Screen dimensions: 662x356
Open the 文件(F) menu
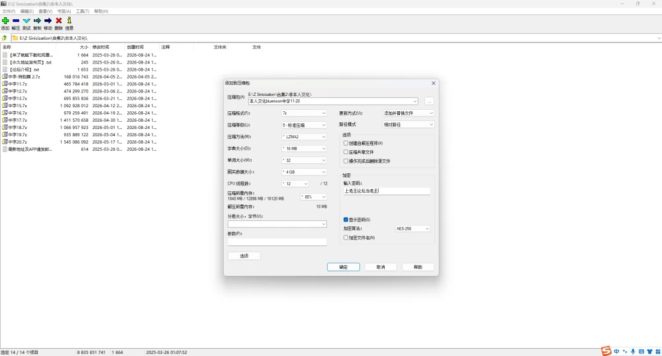(9, 11)
